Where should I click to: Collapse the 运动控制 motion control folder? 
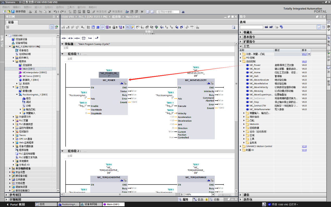point(240,62)
